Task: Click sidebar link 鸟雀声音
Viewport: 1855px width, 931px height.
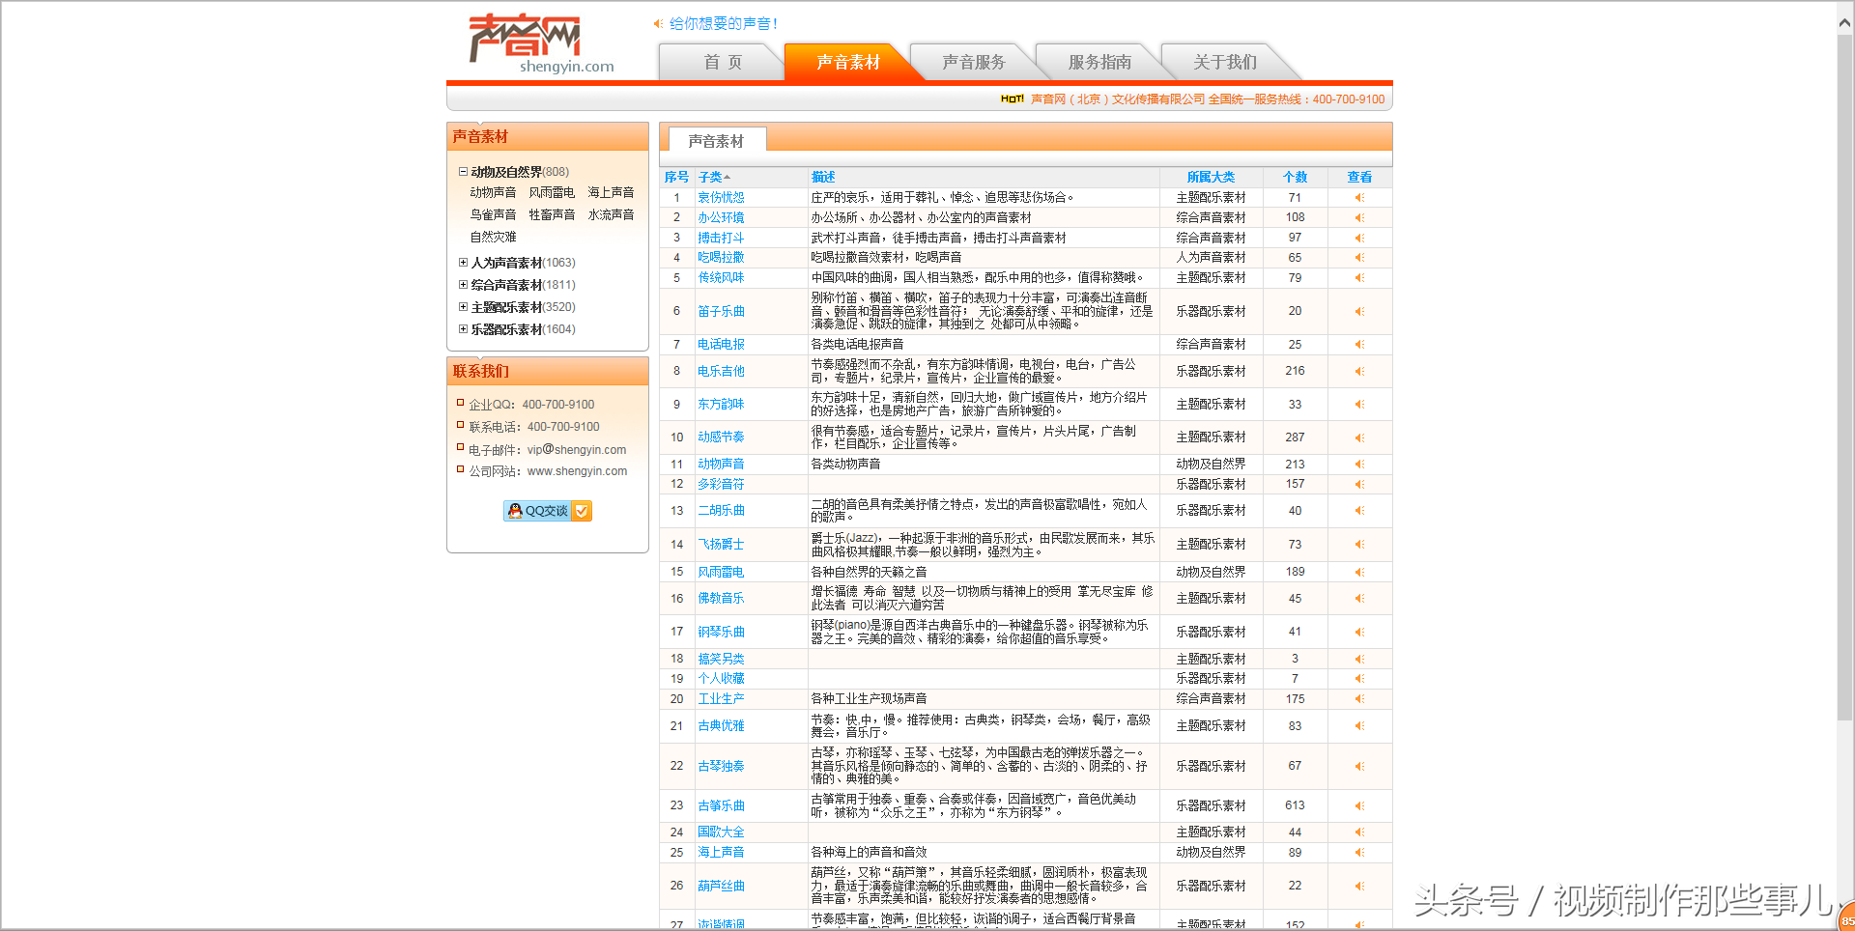Action: point(493,214)
